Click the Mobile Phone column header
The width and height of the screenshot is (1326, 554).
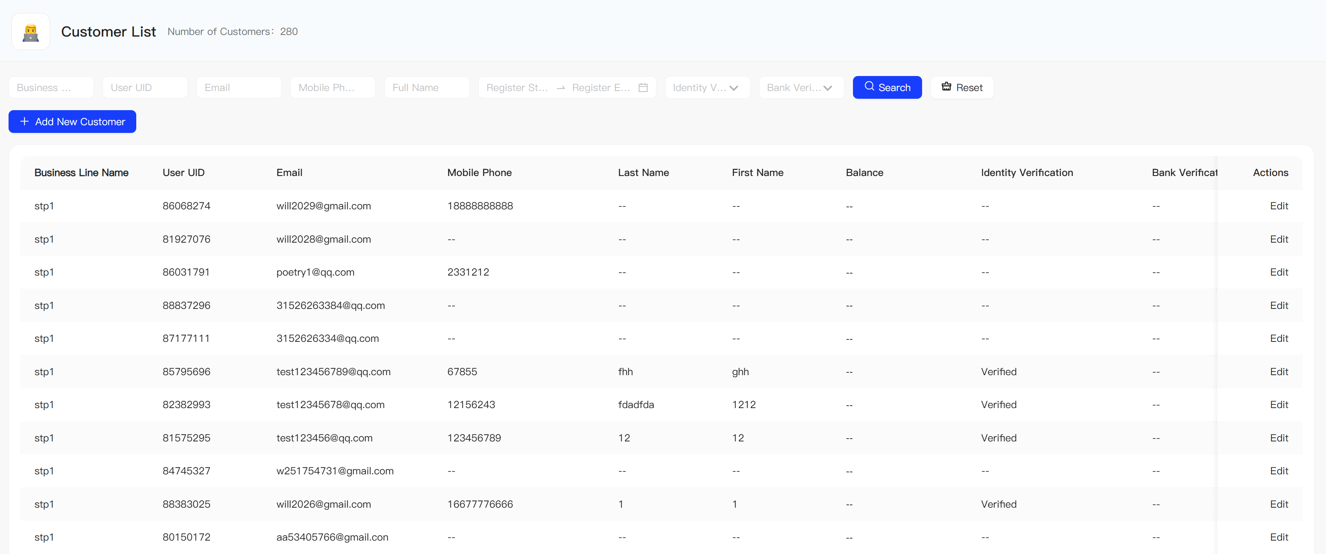click(x=479, y=173)
